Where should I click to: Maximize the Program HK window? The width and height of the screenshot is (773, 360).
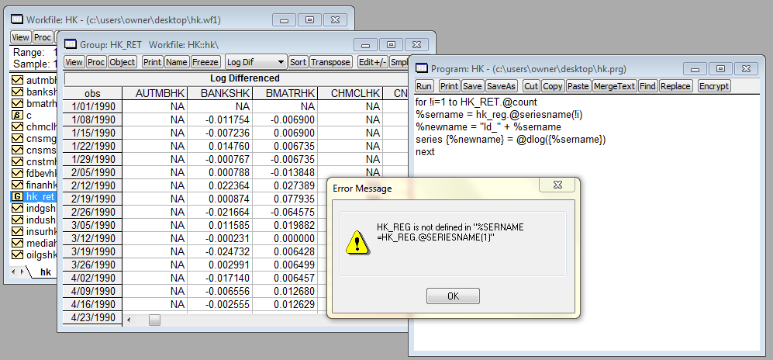720,68
